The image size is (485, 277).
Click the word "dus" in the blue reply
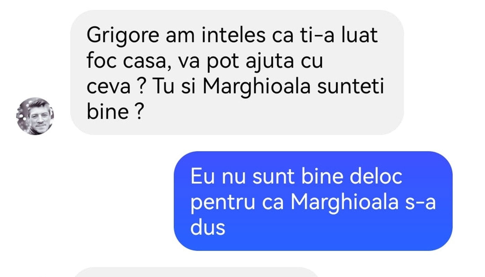pos(208,228)
